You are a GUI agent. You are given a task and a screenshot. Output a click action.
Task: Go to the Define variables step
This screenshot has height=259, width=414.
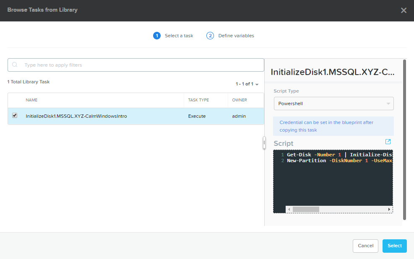click(x=236, y=36)
